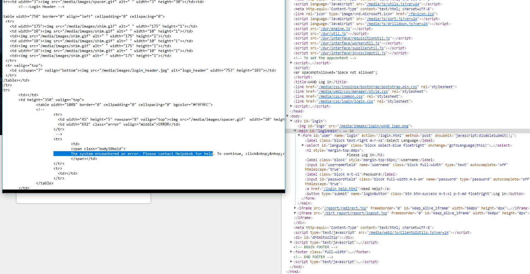530x274 pixels.
Task: Expand the select id="language" node
Action: (303, 145)
